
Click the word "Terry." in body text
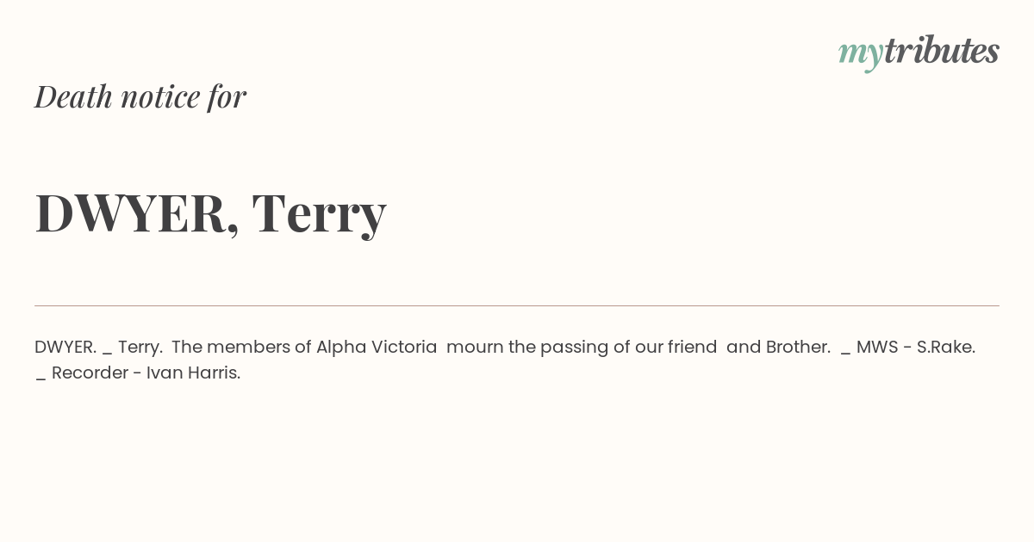[x=140, y=348]
